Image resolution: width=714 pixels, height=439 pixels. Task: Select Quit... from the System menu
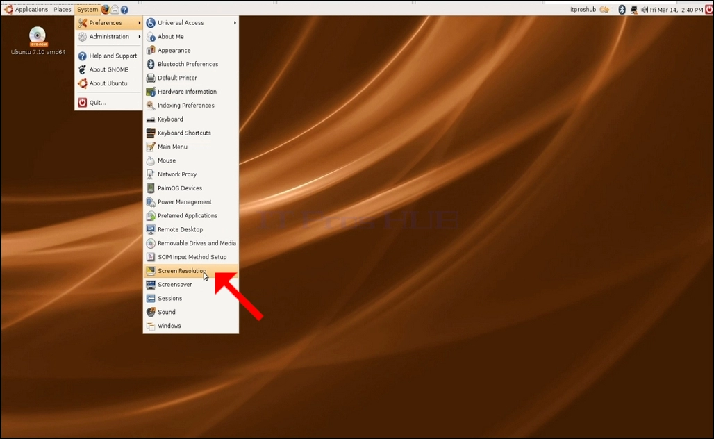pos(108,103)
